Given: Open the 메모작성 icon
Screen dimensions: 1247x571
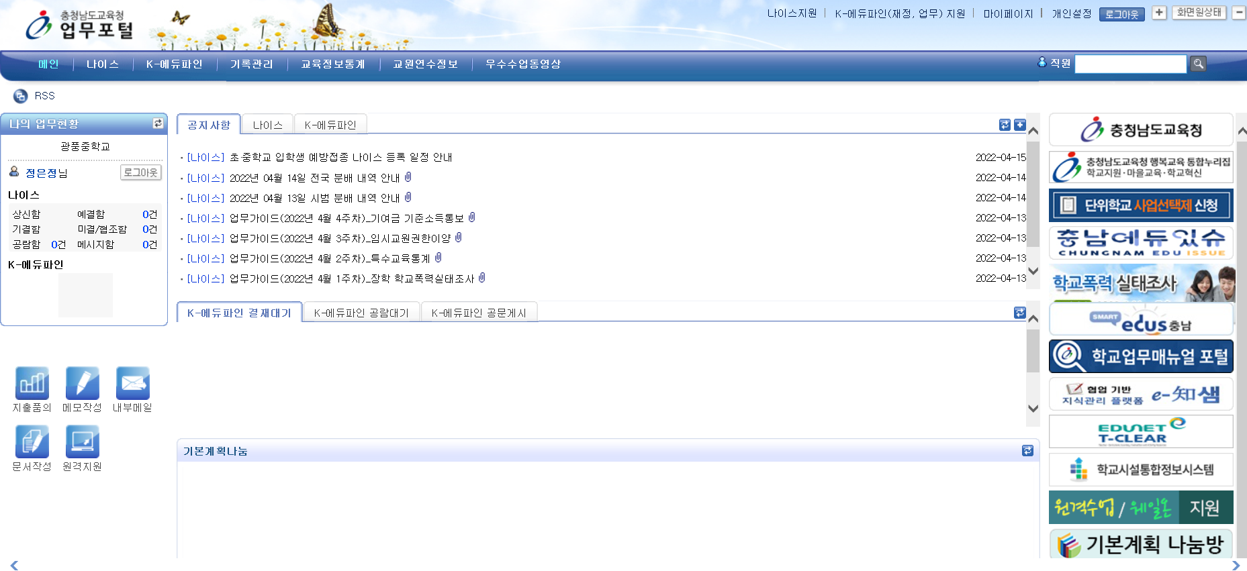Looking at the screenshot, I should click(x=83, y=383).
